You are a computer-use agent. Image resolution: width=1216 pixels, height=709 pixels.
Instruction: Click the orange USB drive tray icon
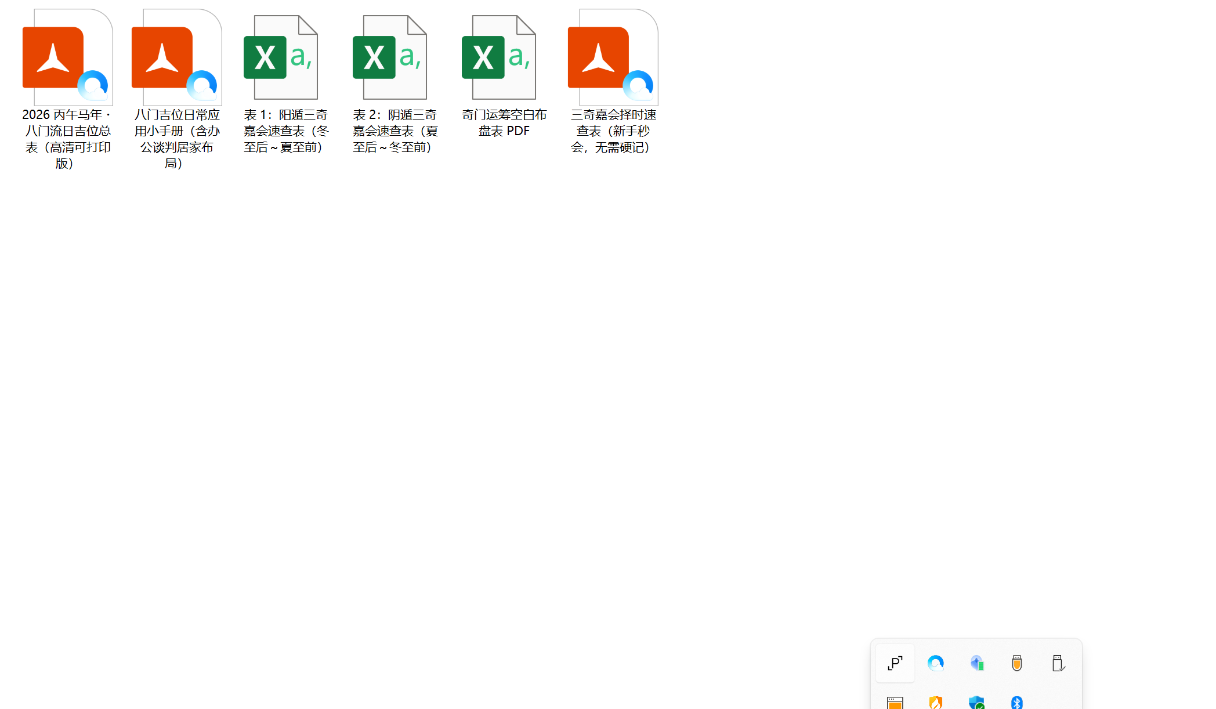coord(1017,663)
